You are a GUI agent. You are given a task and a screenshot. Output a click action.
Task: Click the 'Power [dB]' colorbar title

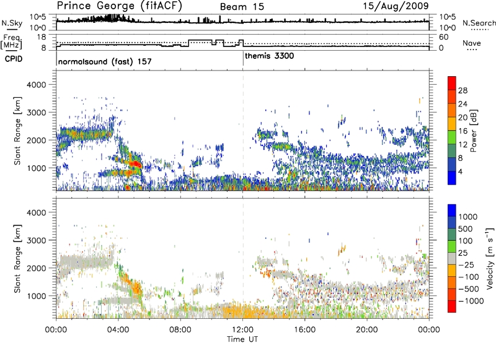click(x=473, y=131)
